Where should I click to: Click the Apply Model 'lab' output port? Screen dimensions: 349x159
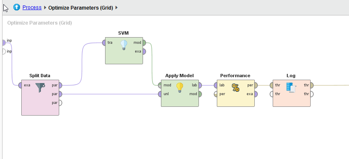click(x=200, y=85)
